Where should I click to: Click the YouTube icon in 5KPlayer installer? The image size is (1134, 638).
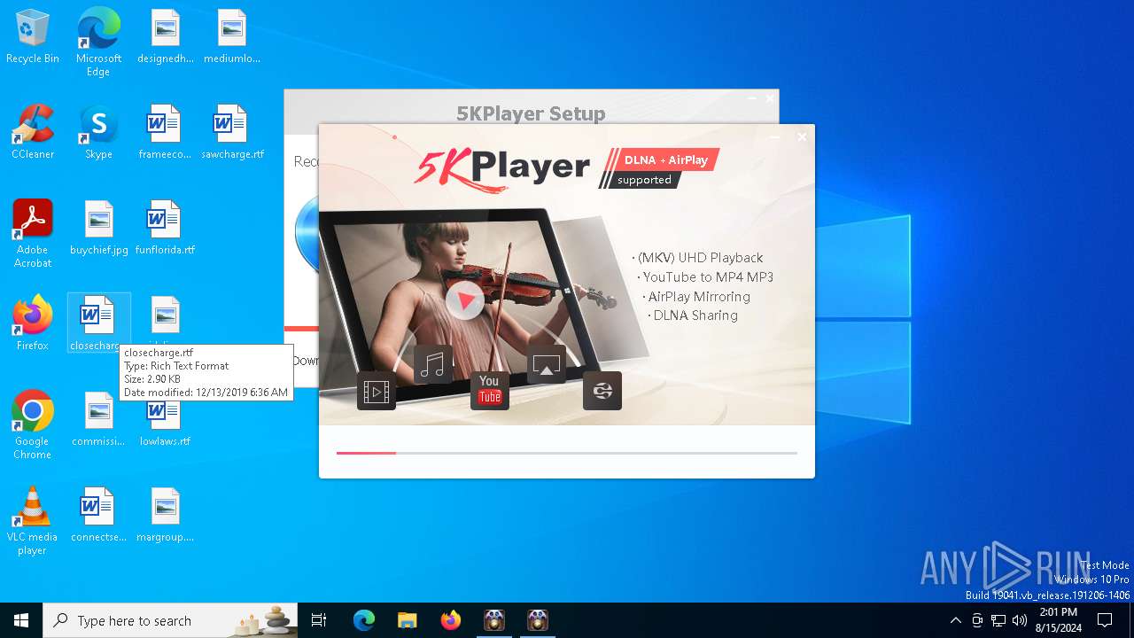[x=490, y=390]
